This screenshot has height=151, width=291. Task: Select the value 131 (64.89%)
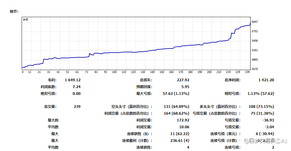point(176,107)
